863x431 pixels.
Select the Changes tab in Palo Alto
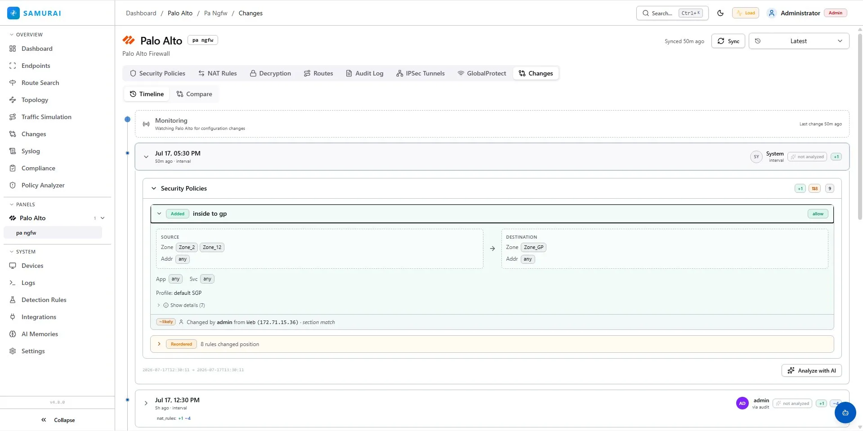tap(536, 73)
